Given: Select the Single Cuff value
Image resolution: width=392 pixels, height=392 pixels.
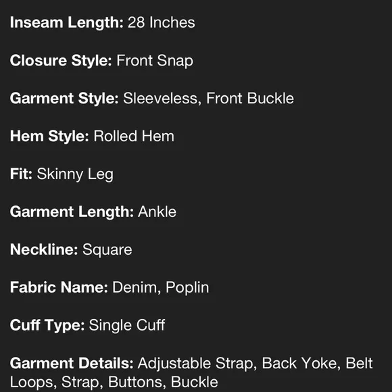Looking at the screenshot, I should coord(127,326).
